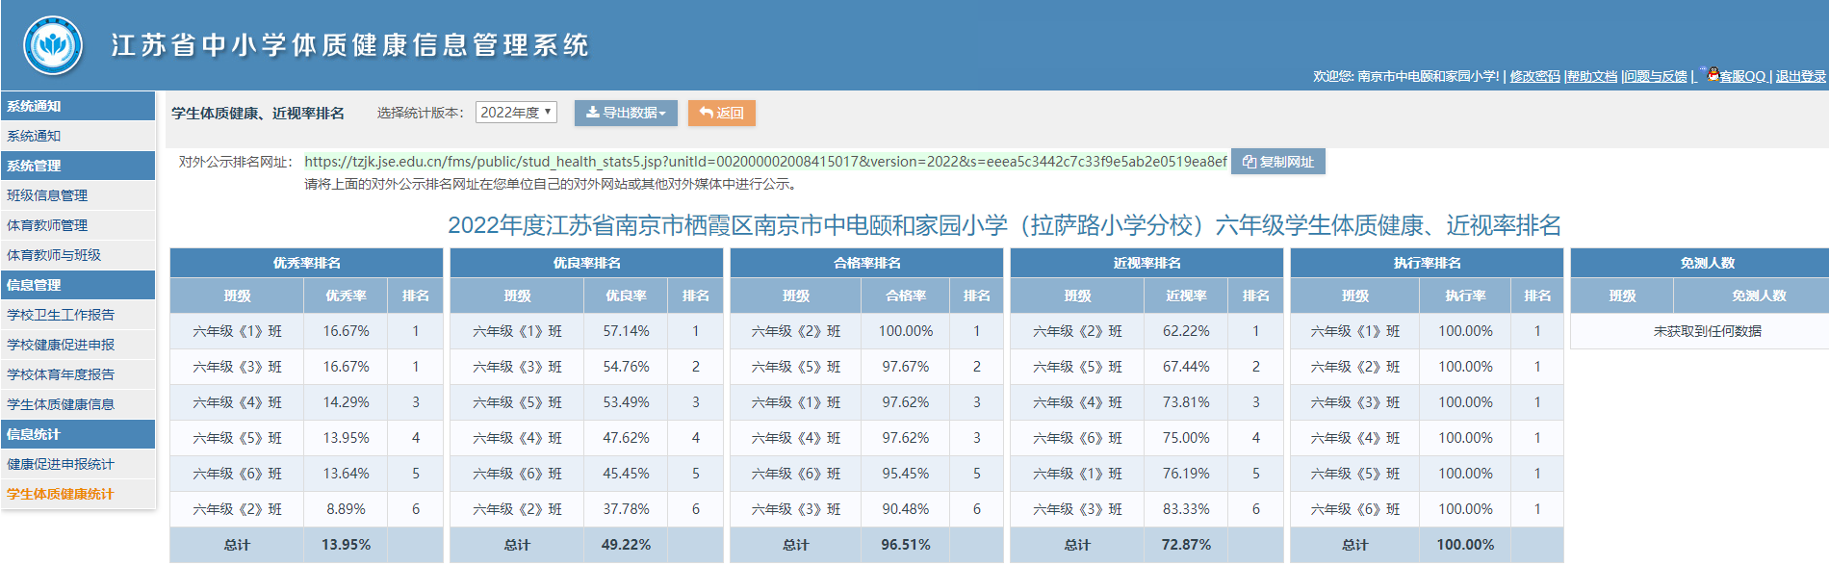Open 班级信息管理 in sidebar
This screenshot has width=1829, height=566.
coord(78,195)
